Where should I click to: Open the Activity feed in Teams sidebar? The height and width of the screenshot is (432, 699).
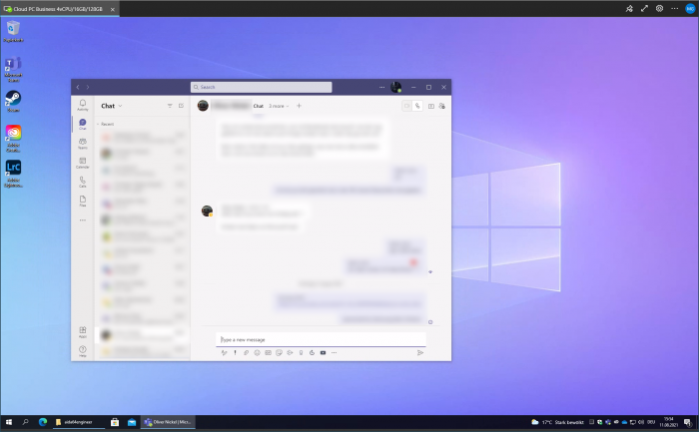[83, 105]
